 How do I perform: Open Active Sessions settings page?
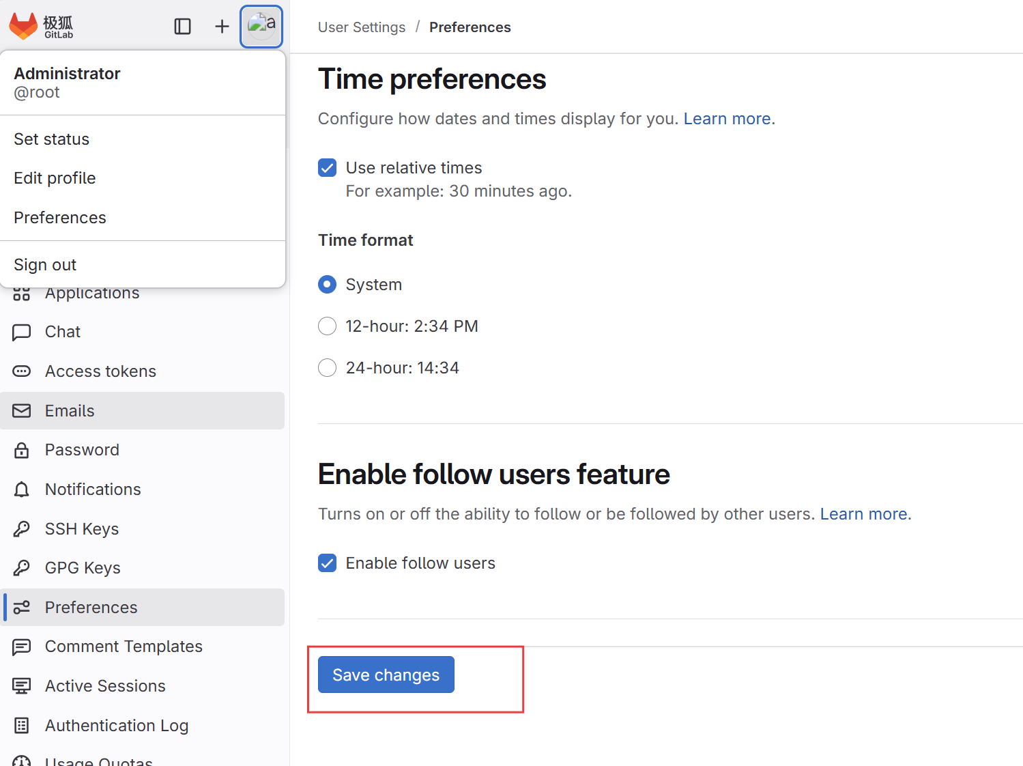click(x=143, y=686)
